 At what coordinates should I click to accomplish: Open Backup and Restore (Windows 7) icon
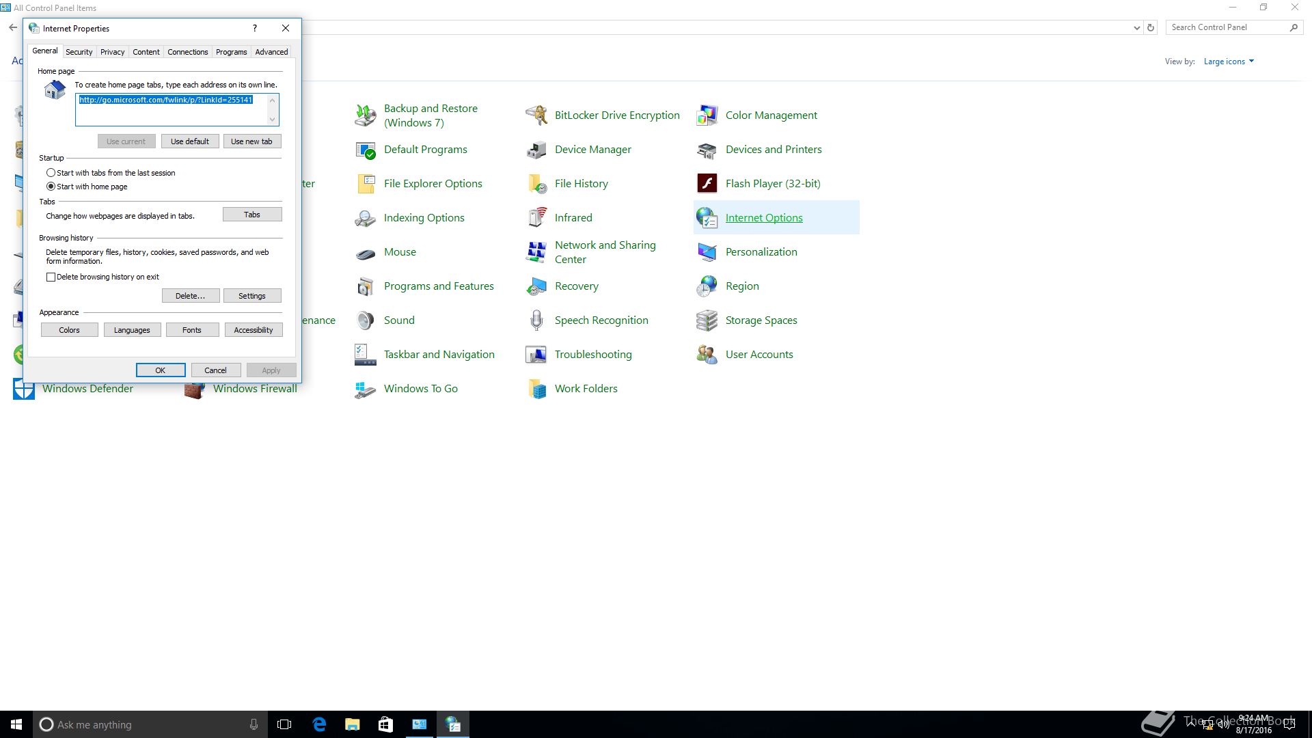[366, 115]
